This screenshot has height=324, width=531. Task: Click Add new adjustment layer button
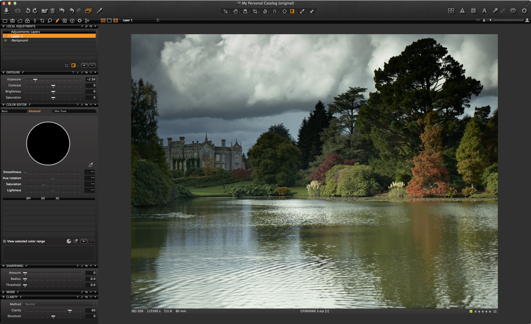(84, 65)
